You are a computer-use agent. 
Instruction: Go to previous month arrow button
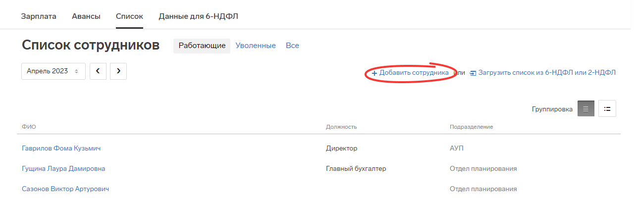[x=98, y=71]
